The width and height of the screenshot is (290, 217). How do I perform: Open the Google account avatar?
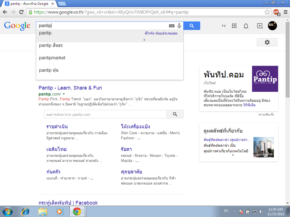[272, 26]
